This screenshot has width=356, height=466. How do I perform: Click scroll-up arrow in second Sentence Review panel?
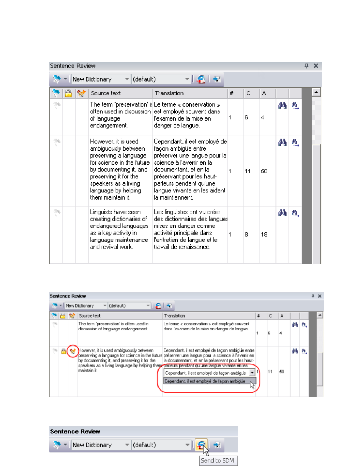click(x=320, y=315)
